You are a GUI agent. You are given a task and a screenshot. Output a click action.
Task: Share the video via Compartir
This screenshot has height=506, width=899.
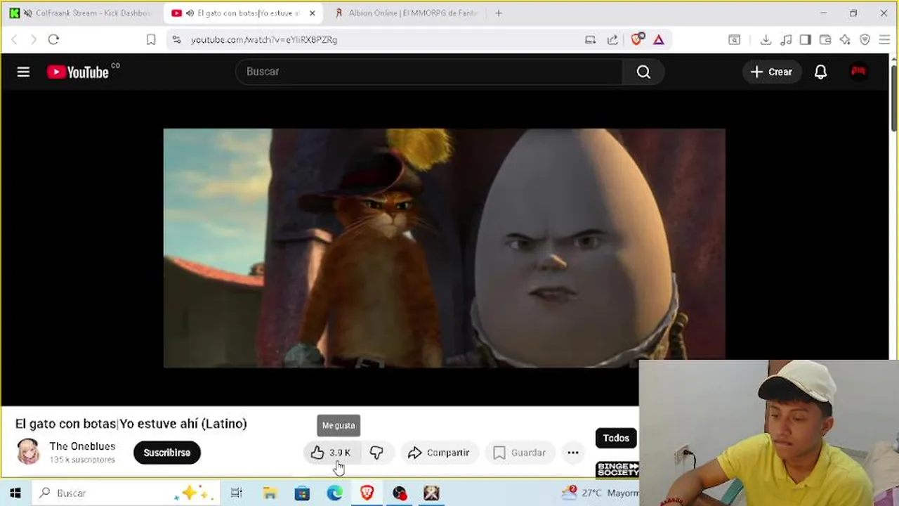(439, 453)
